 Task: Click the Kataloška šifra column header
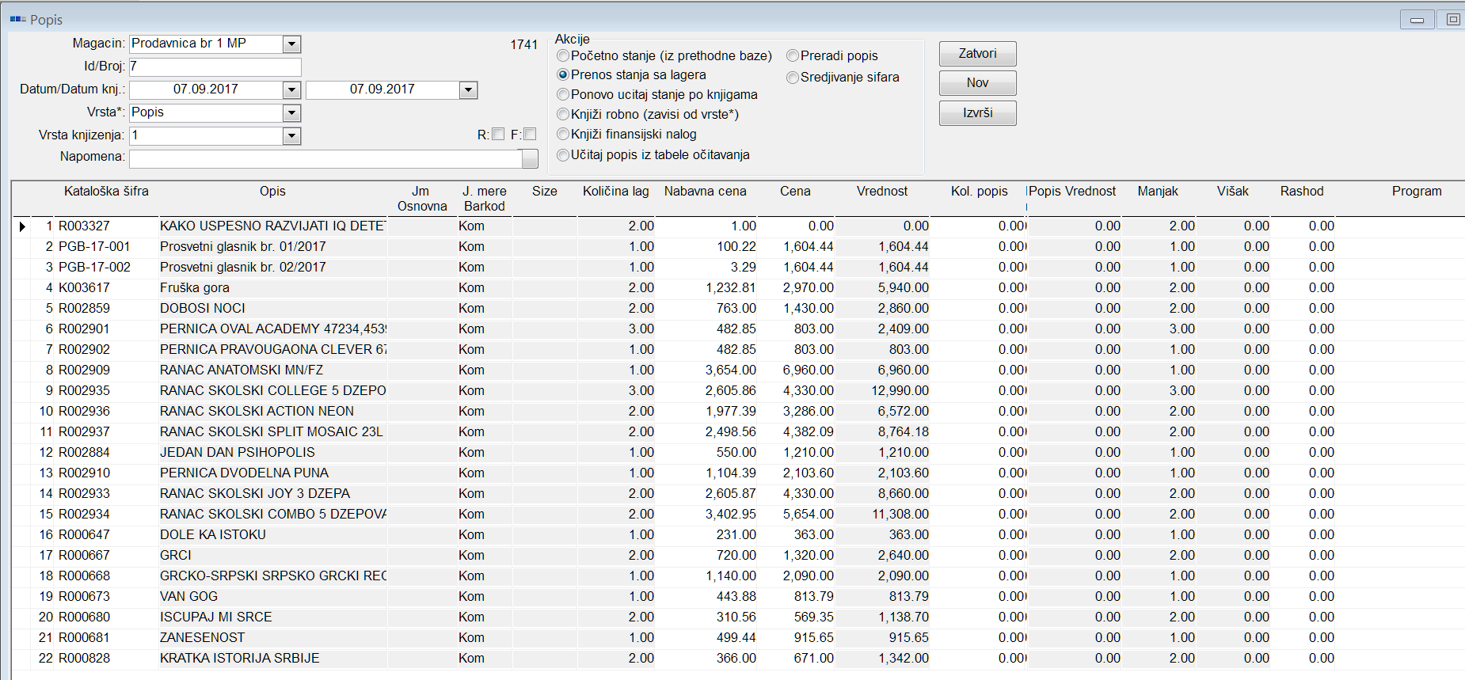pyautogui.click(x=106, y=192)
